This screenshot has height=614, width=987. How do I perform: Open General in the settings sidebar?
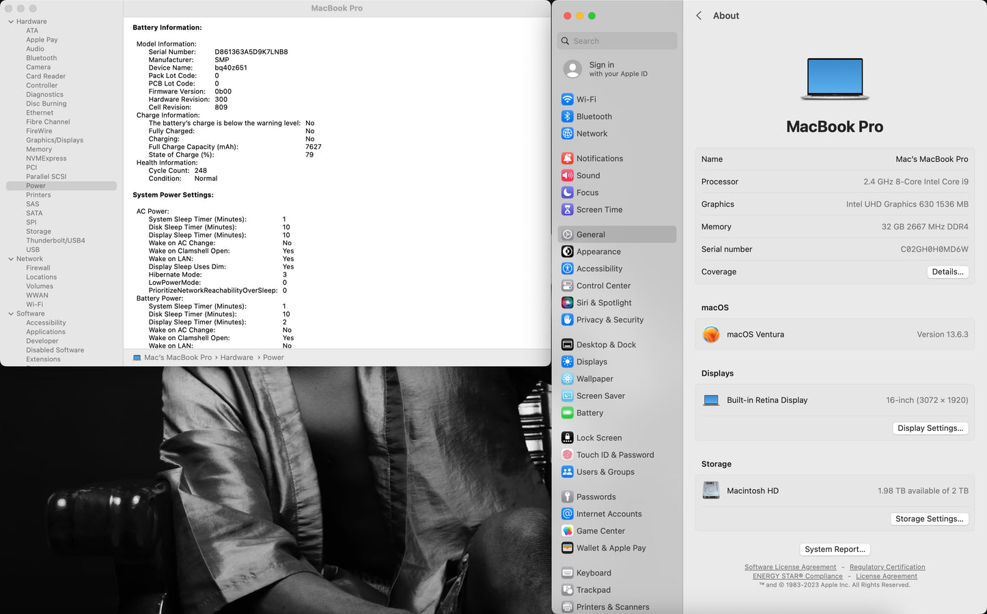617,234
